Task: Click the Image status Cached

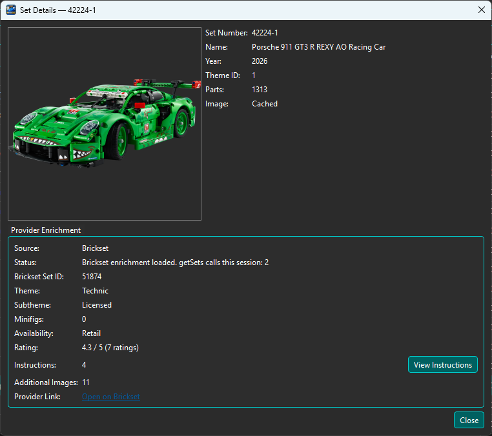Action: pos(265,104)
